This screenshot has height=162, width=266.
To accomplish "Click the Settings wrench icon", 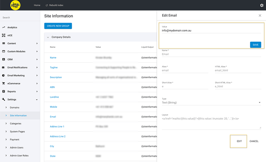I will point(3,99).
